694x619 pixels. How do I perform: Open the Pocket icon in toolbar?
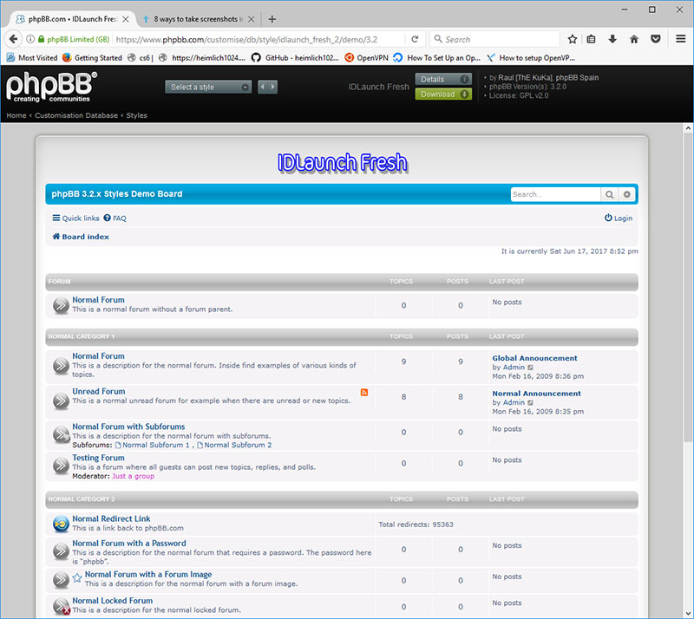(656, 39)
